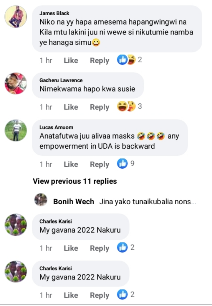Reply to James Black's comment
The image size is (212, 306).
(100, 60)
